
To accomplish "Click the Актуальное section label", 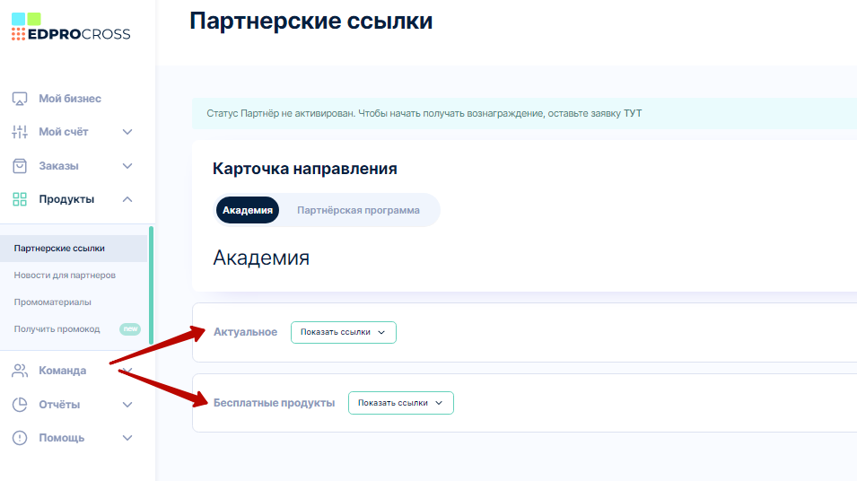I will click(x=245, y=332).
